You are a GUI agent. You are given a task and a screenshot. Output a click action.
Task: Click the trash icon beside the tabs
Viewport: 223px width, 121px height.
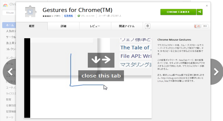click(147, 26)
